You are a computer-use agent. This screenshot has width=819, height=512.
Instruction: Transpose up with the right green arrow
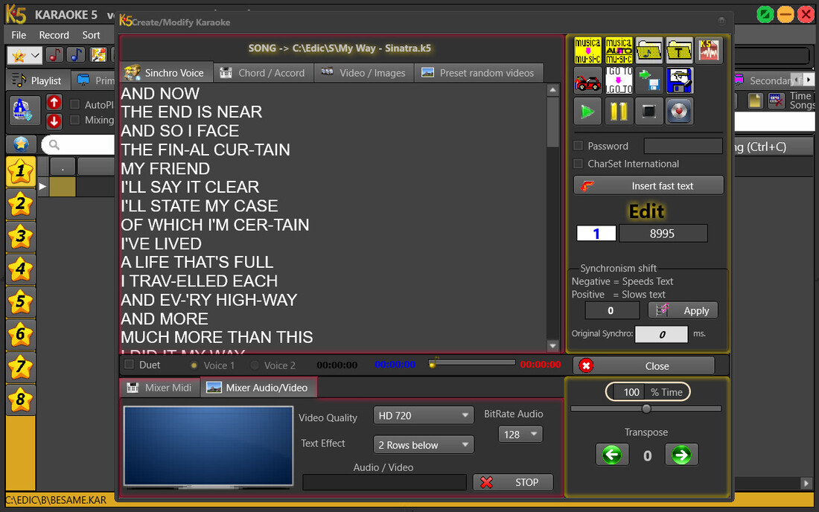click(x=681, y=455)
